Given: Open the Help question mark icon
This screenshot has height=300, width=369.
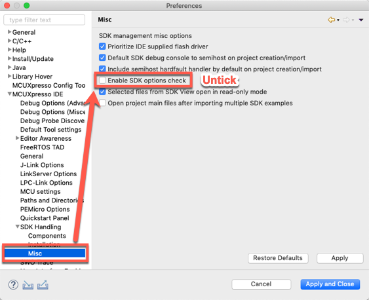Looking at the screenshot, I should click(x=13, y=285).
